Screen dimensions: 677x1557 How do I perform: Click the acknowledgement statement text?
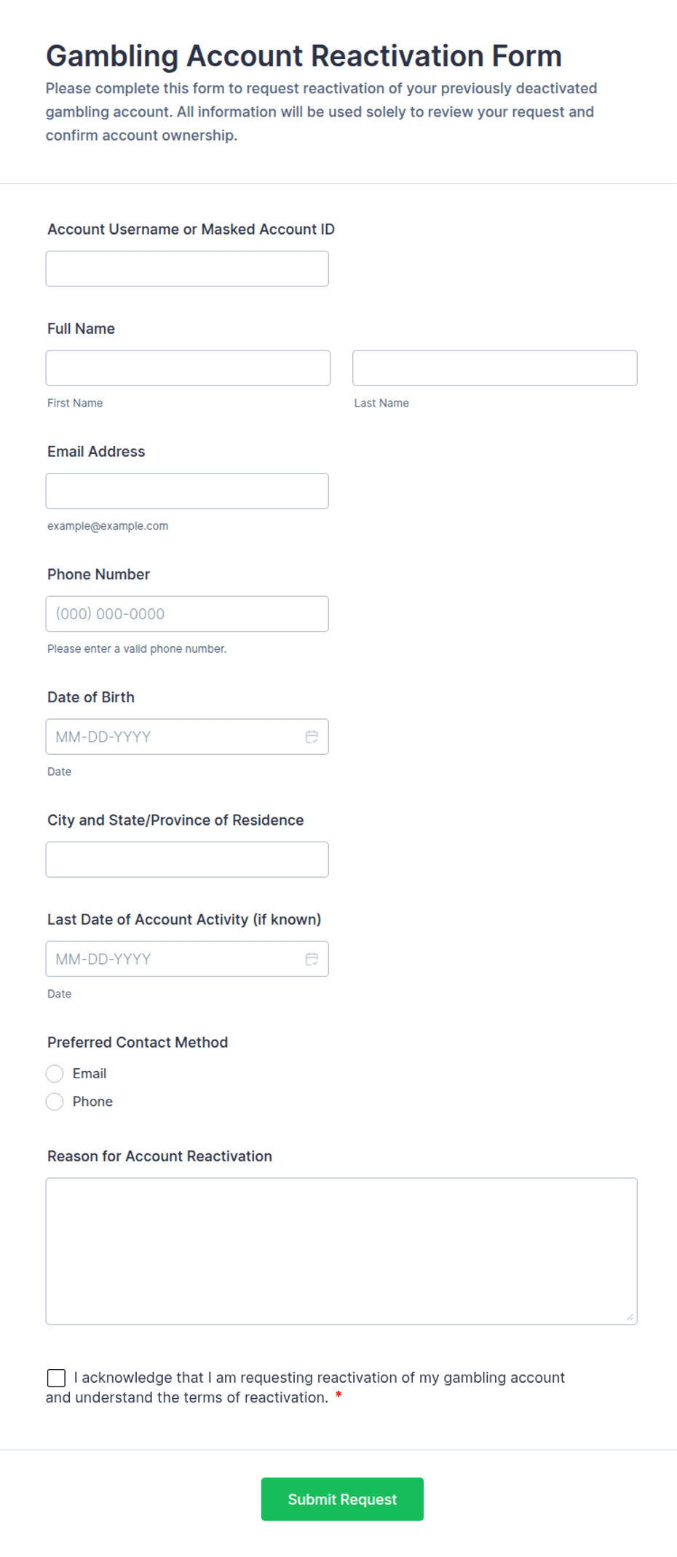[320, 1378]
